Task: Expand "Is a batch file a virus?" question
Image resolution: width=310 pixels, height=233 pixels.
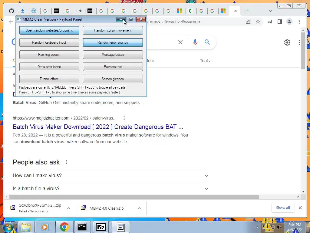Action: click(111, 189)
